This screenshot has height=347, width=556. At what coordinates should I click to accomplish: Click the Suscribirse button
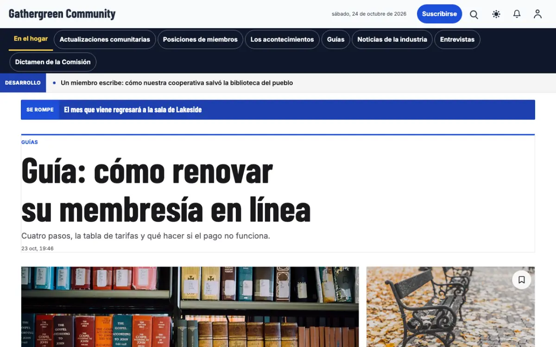(439, 14)
